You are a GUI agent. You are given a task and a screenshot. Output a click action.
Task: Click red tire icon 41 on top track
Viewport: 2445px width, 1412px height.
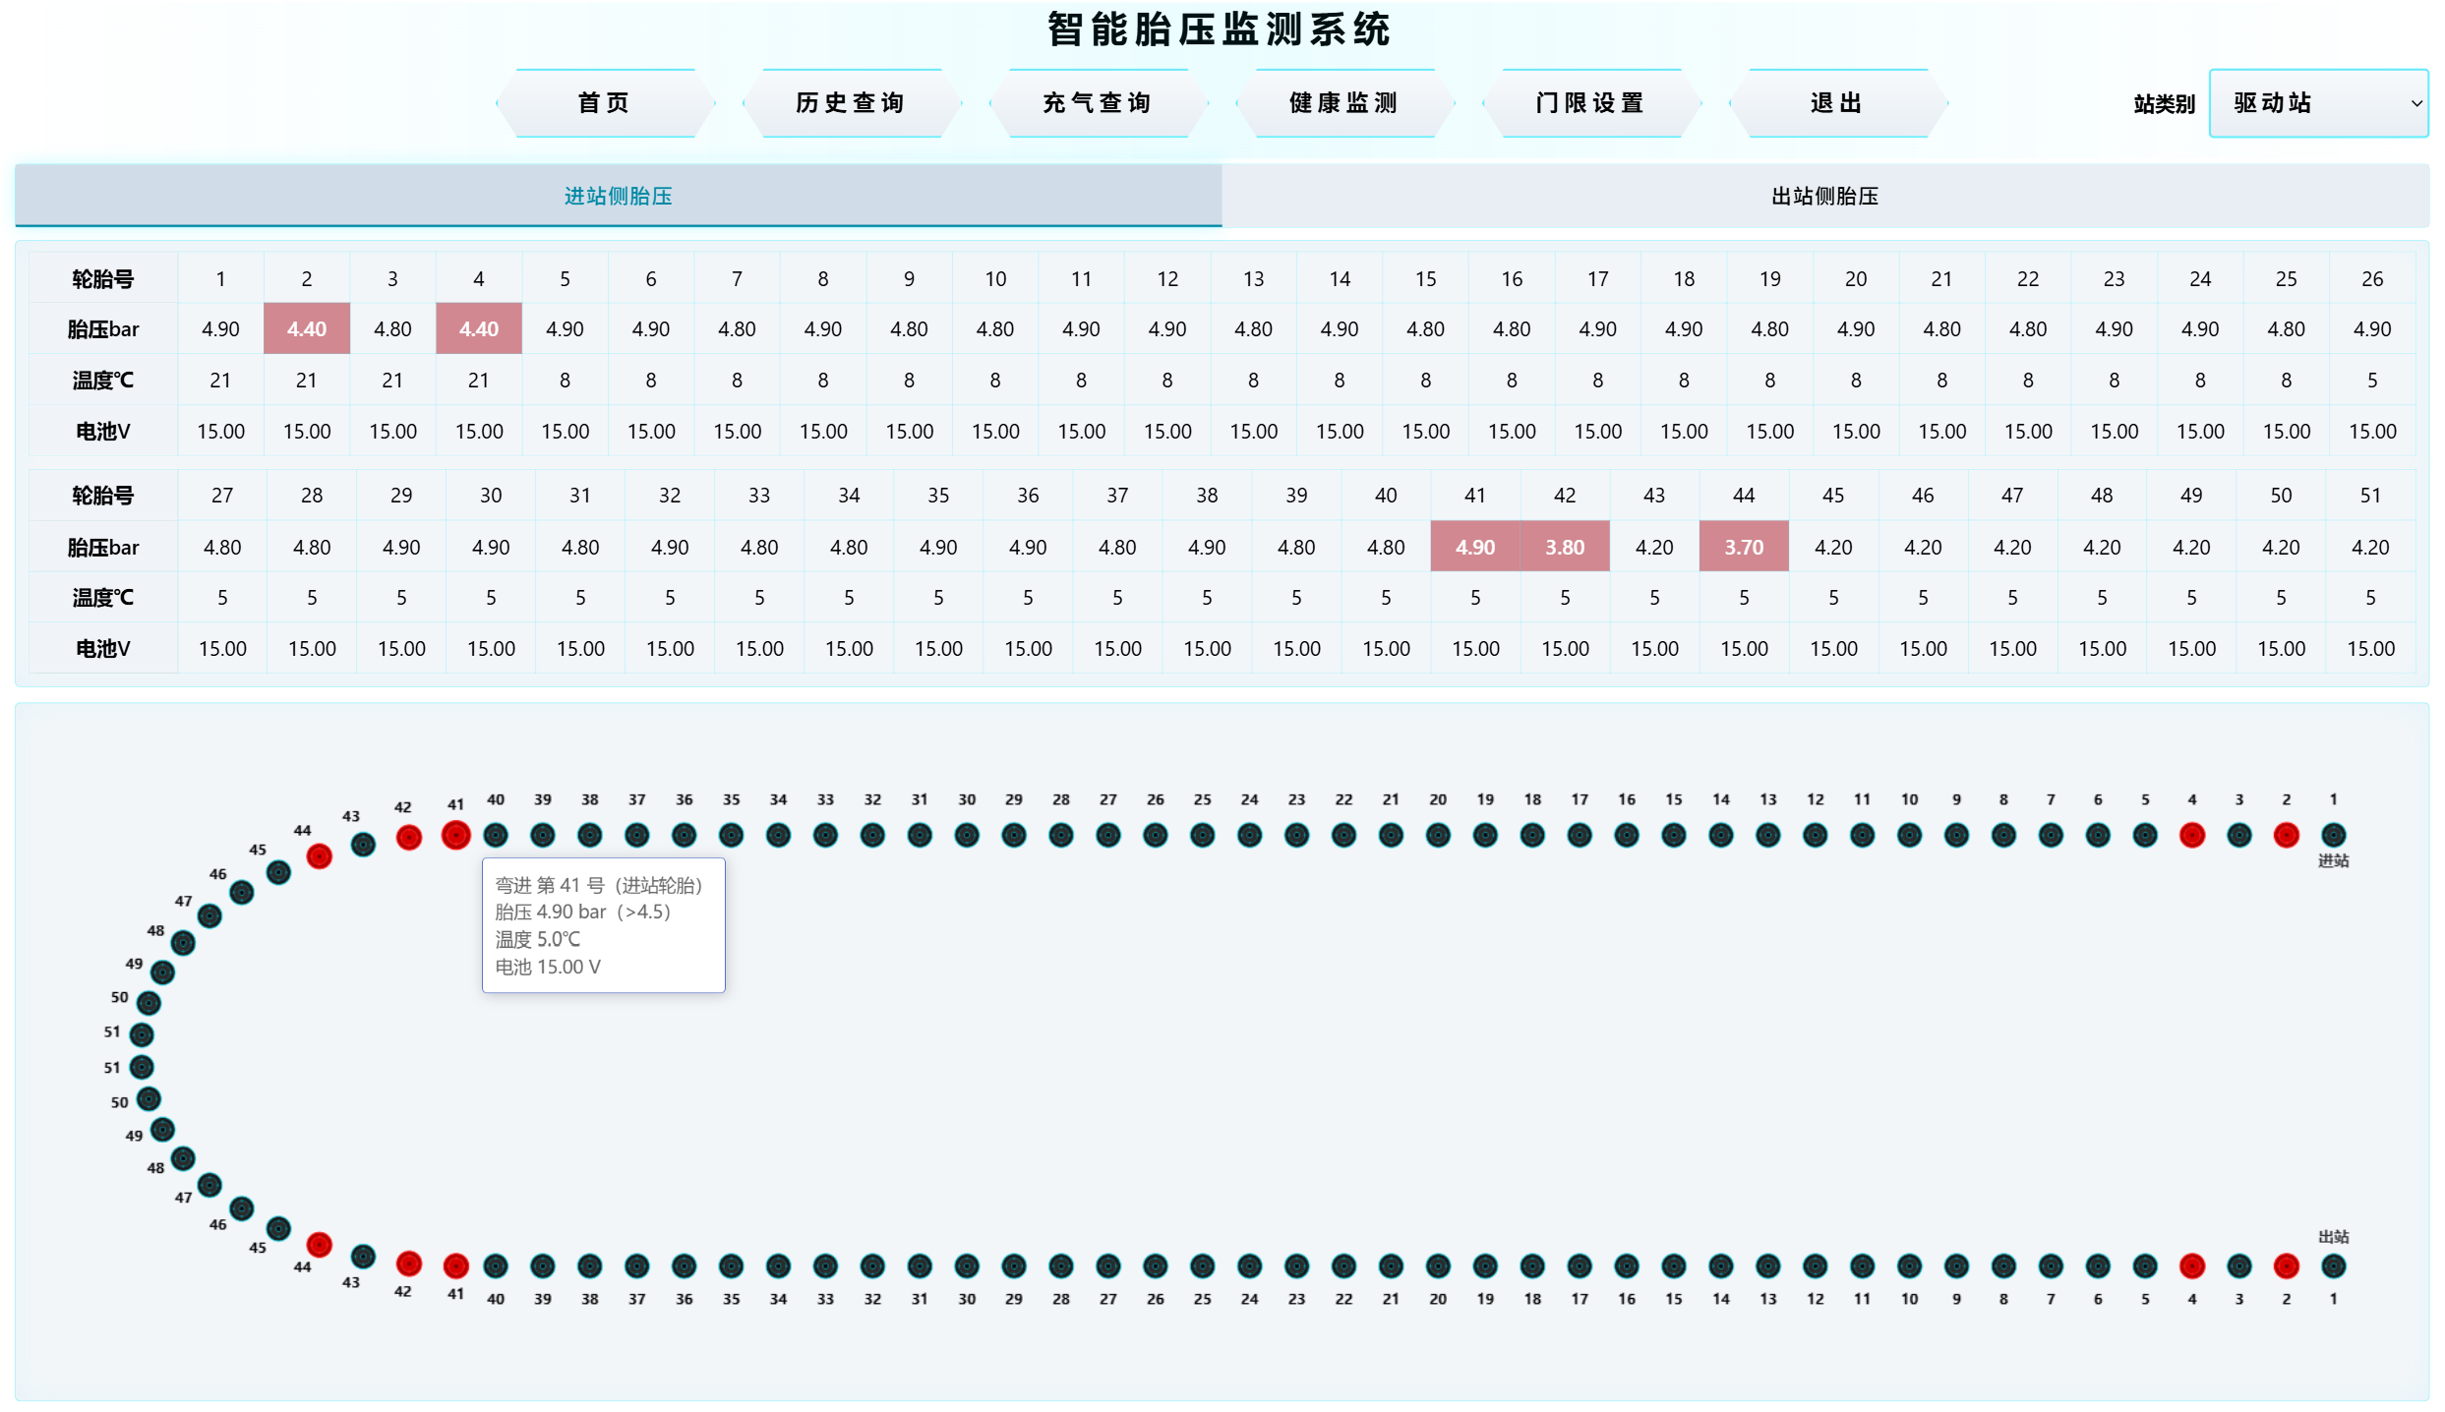(455, 835)
